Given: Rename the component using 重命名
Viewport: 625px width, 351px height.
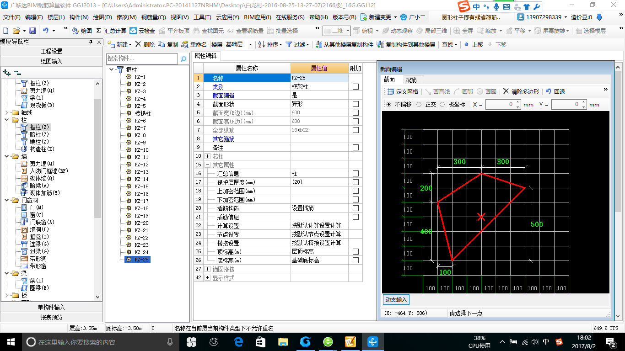Looking at the screenshot, I should 194,44.
